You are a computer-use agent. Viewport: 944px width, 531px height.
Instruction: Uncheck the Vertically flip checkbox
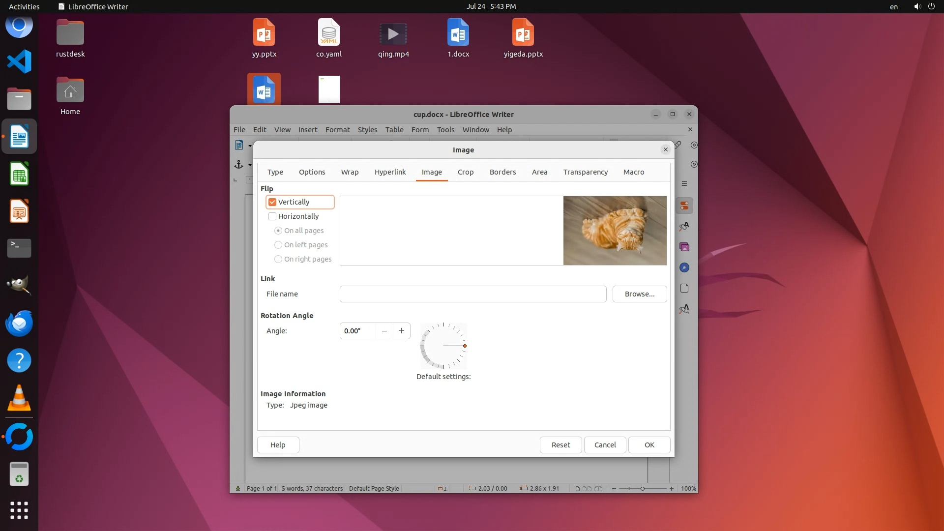[272, 202]
